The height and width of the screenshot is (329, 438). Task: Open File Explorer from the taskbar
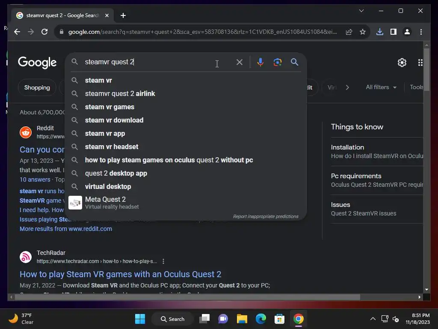pyautogui.click(x=242, y=319)
